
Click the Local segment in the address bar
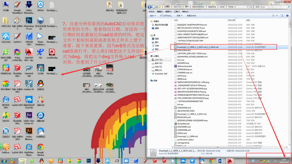pyautogui.click(x=222, y=7)
